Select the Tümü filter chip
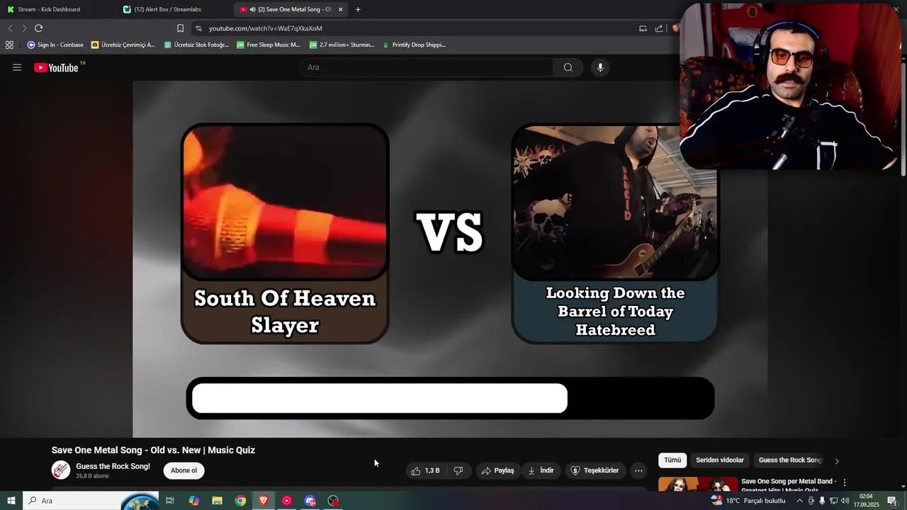The width and height of the screenshot is (907, 510). point(672,460)
